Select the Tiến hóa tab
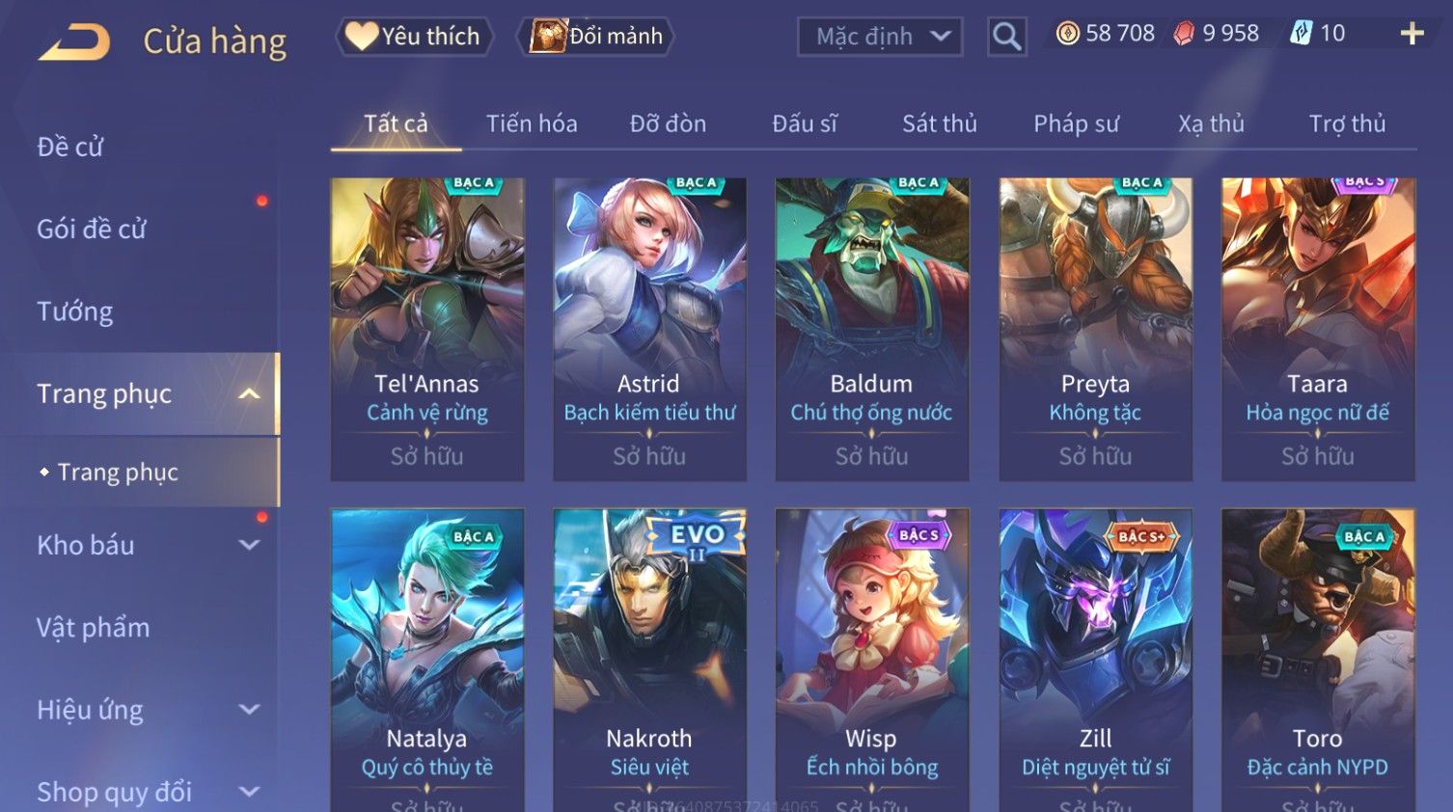Screen dimensions: 1453x812 [532, 123]
